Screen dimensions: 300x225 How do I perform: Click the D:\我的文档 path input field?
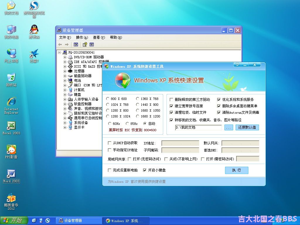tap(198, 127)
